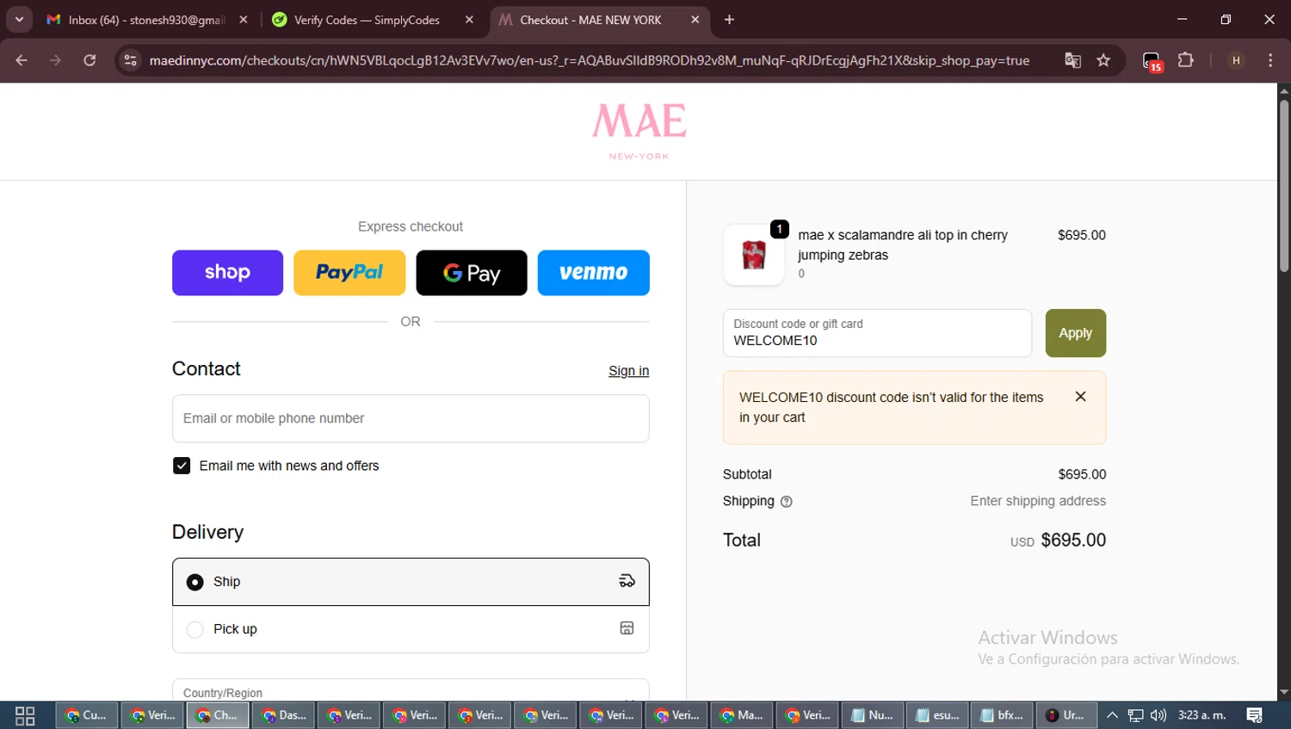This screenshot has height=729, width=1291.
Task: Open the clock showing 3:23 a. m.
Action: 1201,715
